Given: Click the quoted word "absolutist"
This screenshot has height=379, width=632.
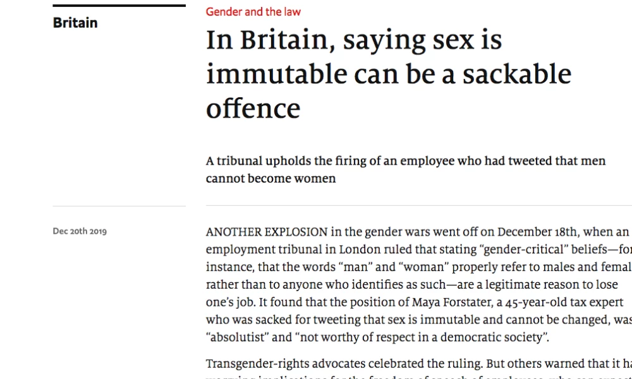Looking at the screenshot, I should [x=238, y=337].
